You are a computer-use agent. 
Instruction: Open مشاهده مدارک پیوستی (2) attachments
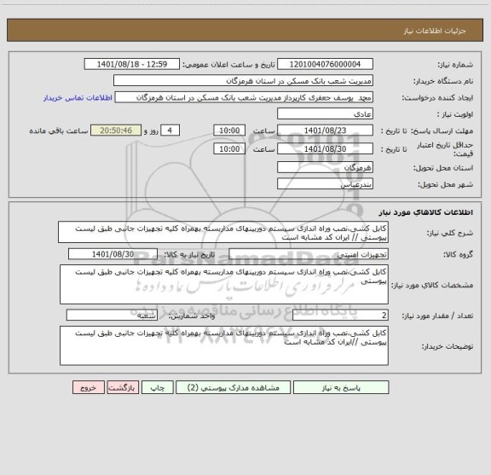233,387
